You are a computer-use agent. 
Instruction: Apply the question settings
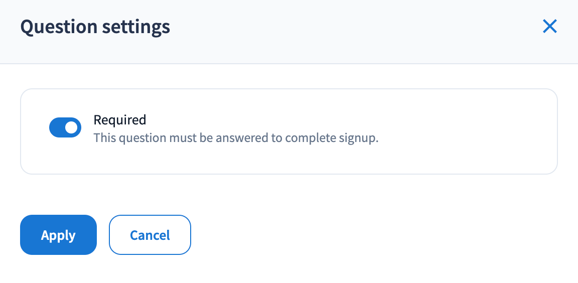58,235
